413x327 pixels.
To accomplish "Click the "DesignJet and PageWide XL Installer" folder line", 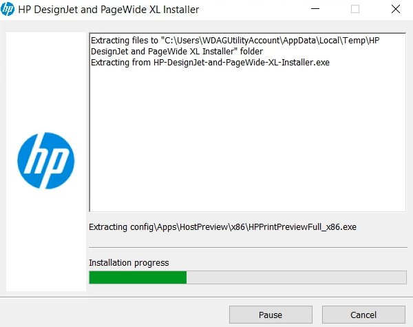I will click(177, 51).
